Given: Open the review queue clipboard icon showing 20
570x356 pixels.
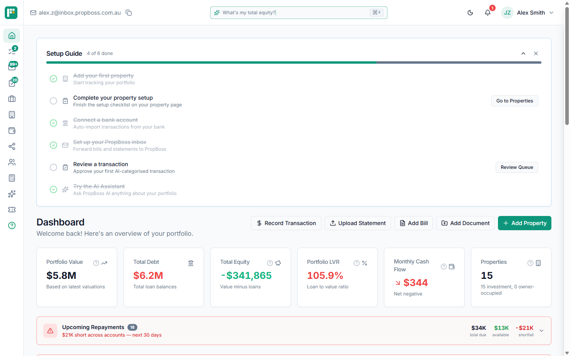Looking at the screenshot, I should point(11,82).
